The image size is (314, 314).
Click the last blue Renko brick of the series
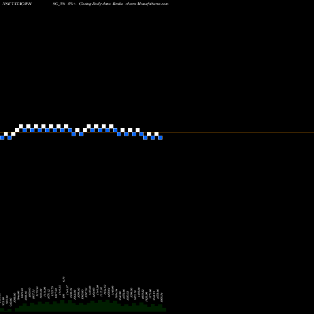click(x=160, y=138)
